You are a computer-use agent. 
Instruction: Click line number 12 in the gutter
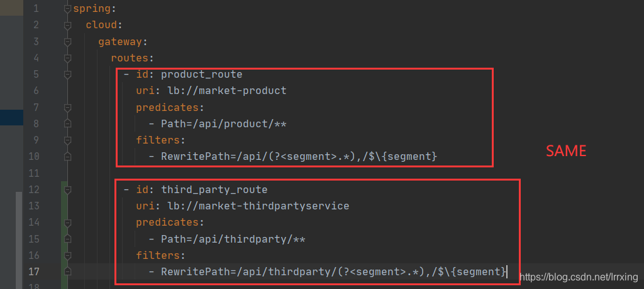point(33,189)
